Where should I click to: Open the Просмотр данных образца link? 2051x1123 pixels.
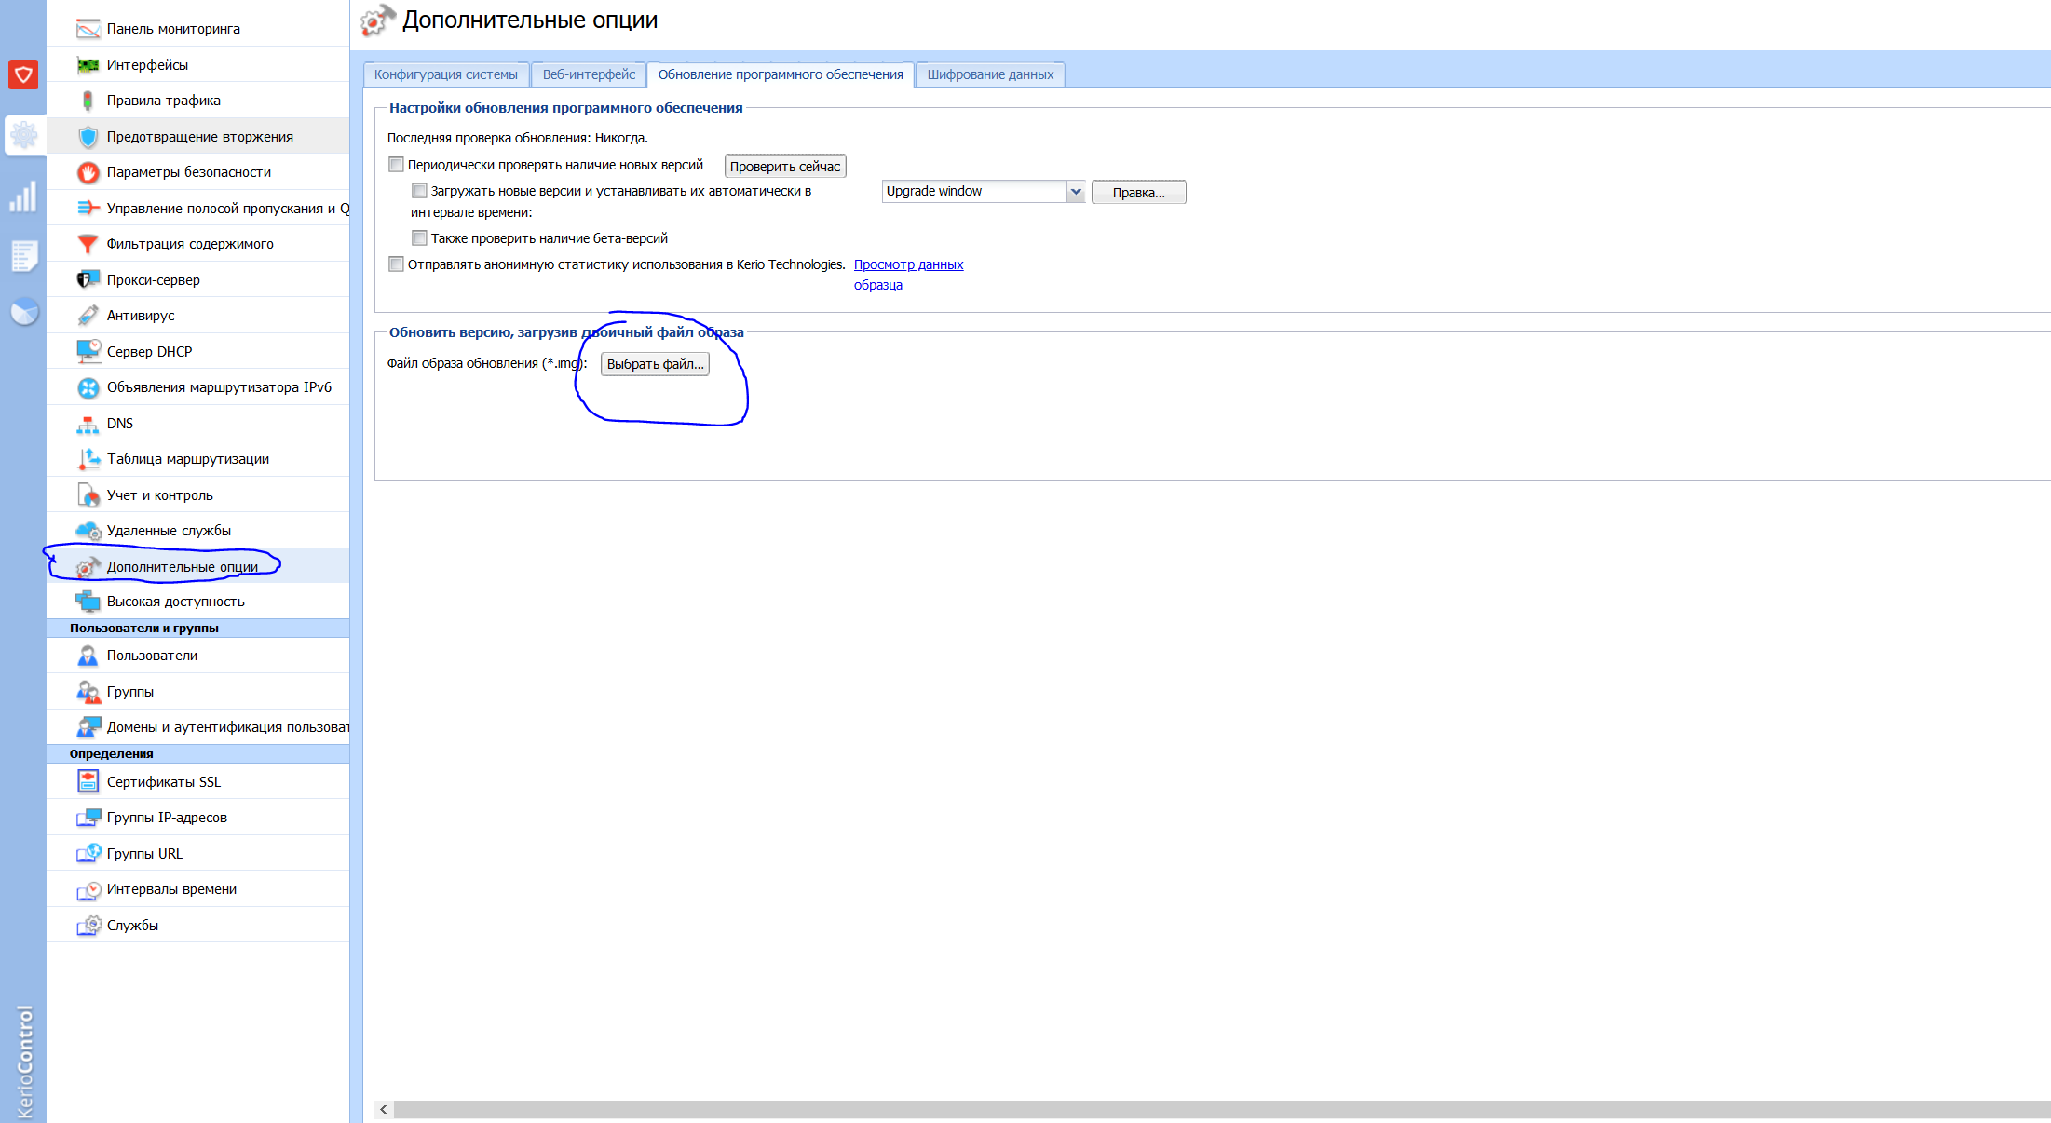coord(908,264)
